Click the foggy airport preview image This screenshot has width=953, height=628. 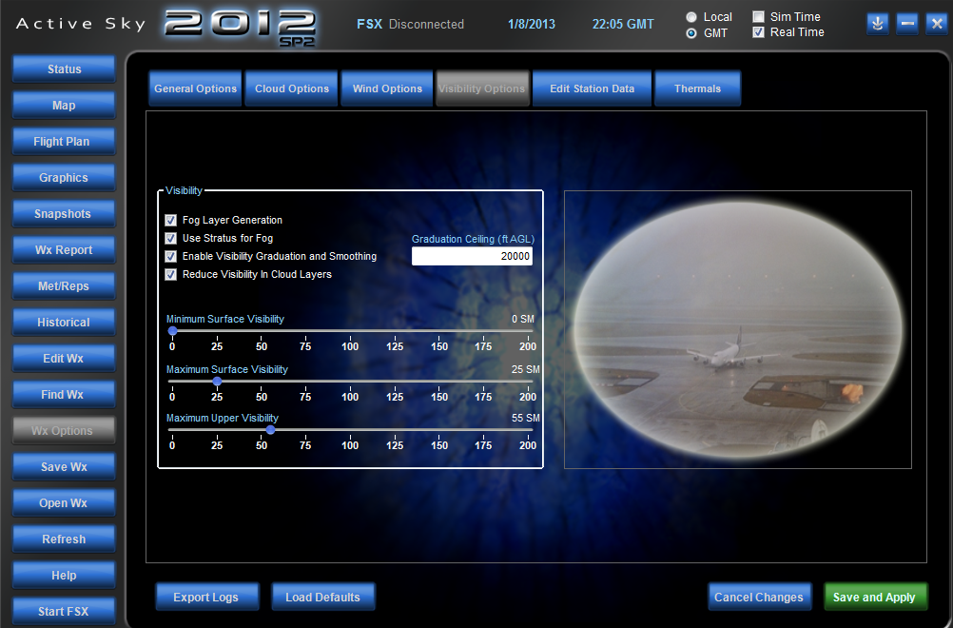738,329
